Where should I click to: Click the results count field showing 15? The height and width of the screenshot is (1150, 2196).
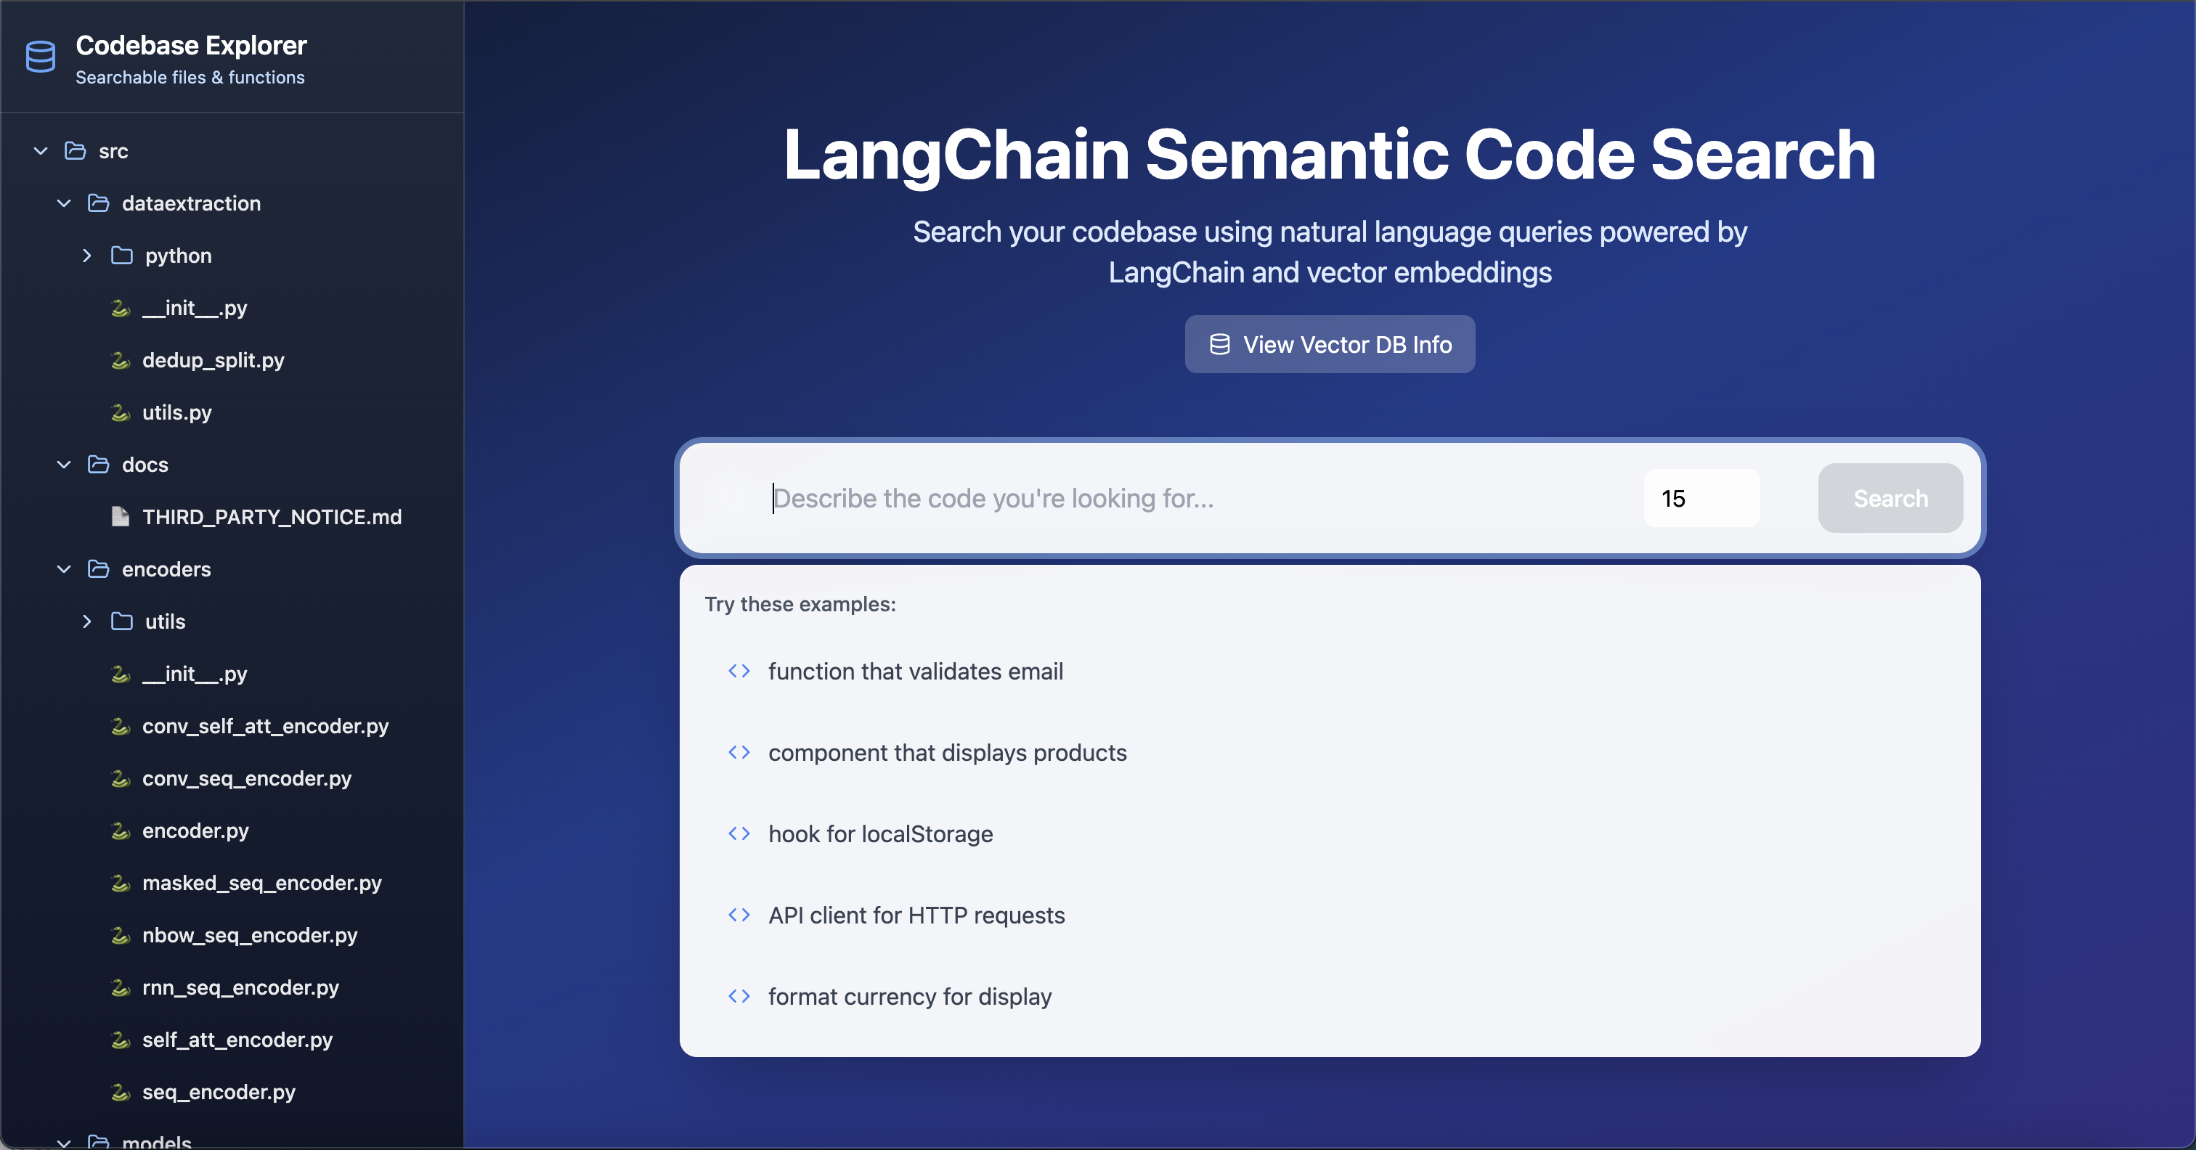(1701, 498)
